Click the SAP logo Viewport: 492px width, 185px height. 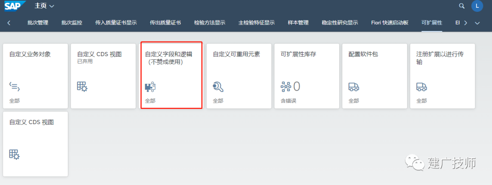coord(15,5)
